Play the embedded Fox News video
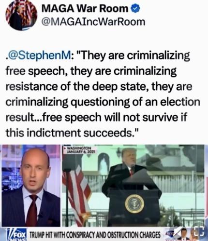The width and height of the screenshot is (208, 241). click(x=103, y=193)
